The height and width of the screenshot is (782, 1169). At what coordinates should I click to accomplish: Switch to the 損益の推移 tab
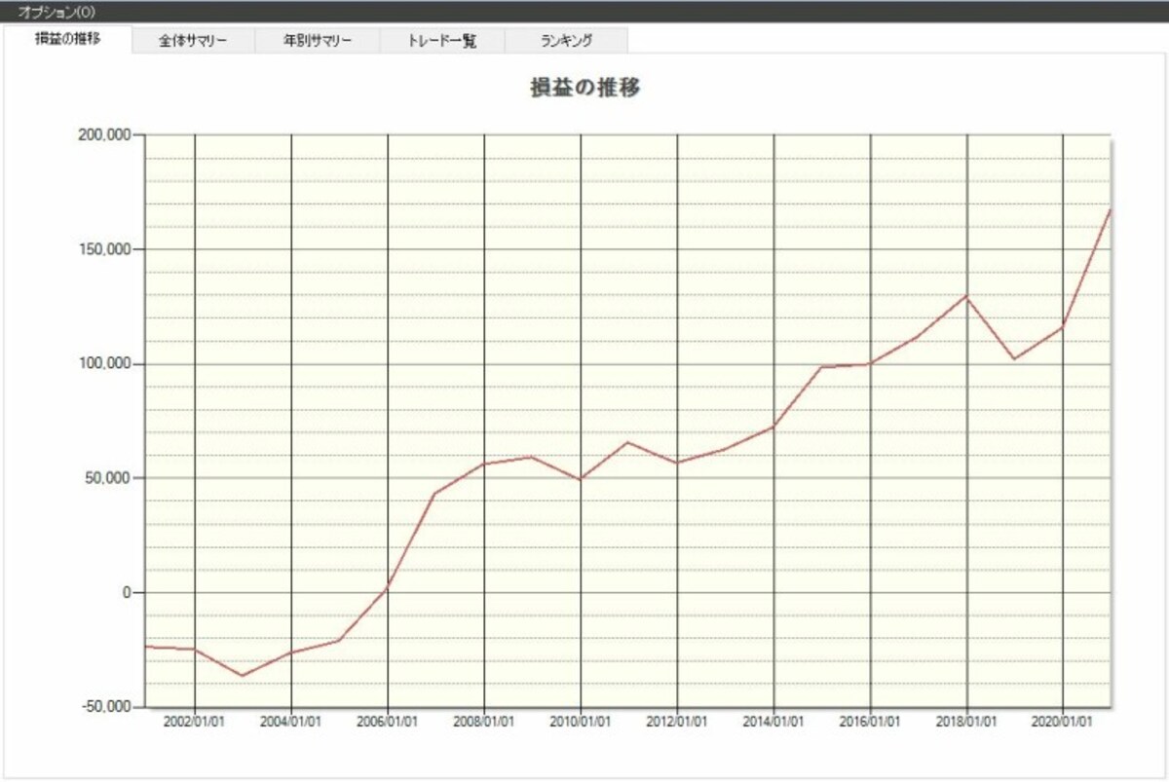(67, 40)
